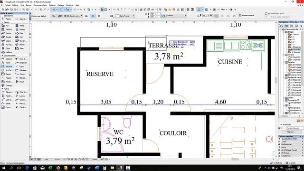Toggle the Afficher surface checkbox

point(240,15)
